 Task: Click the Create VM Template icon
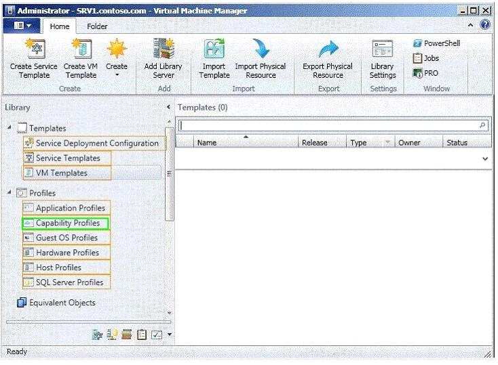click(x=81, y=48)
